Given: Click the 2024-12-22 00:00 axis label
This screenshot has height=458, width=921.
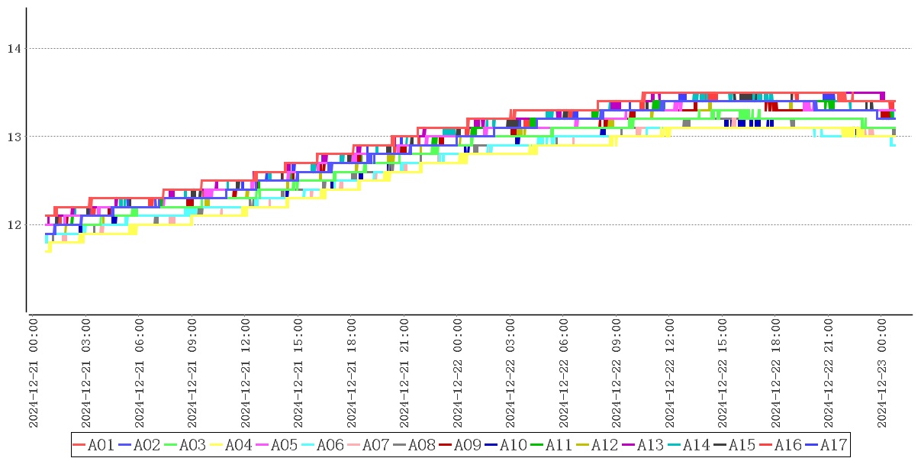Looking at the screenshot, I should pos(459,373).
